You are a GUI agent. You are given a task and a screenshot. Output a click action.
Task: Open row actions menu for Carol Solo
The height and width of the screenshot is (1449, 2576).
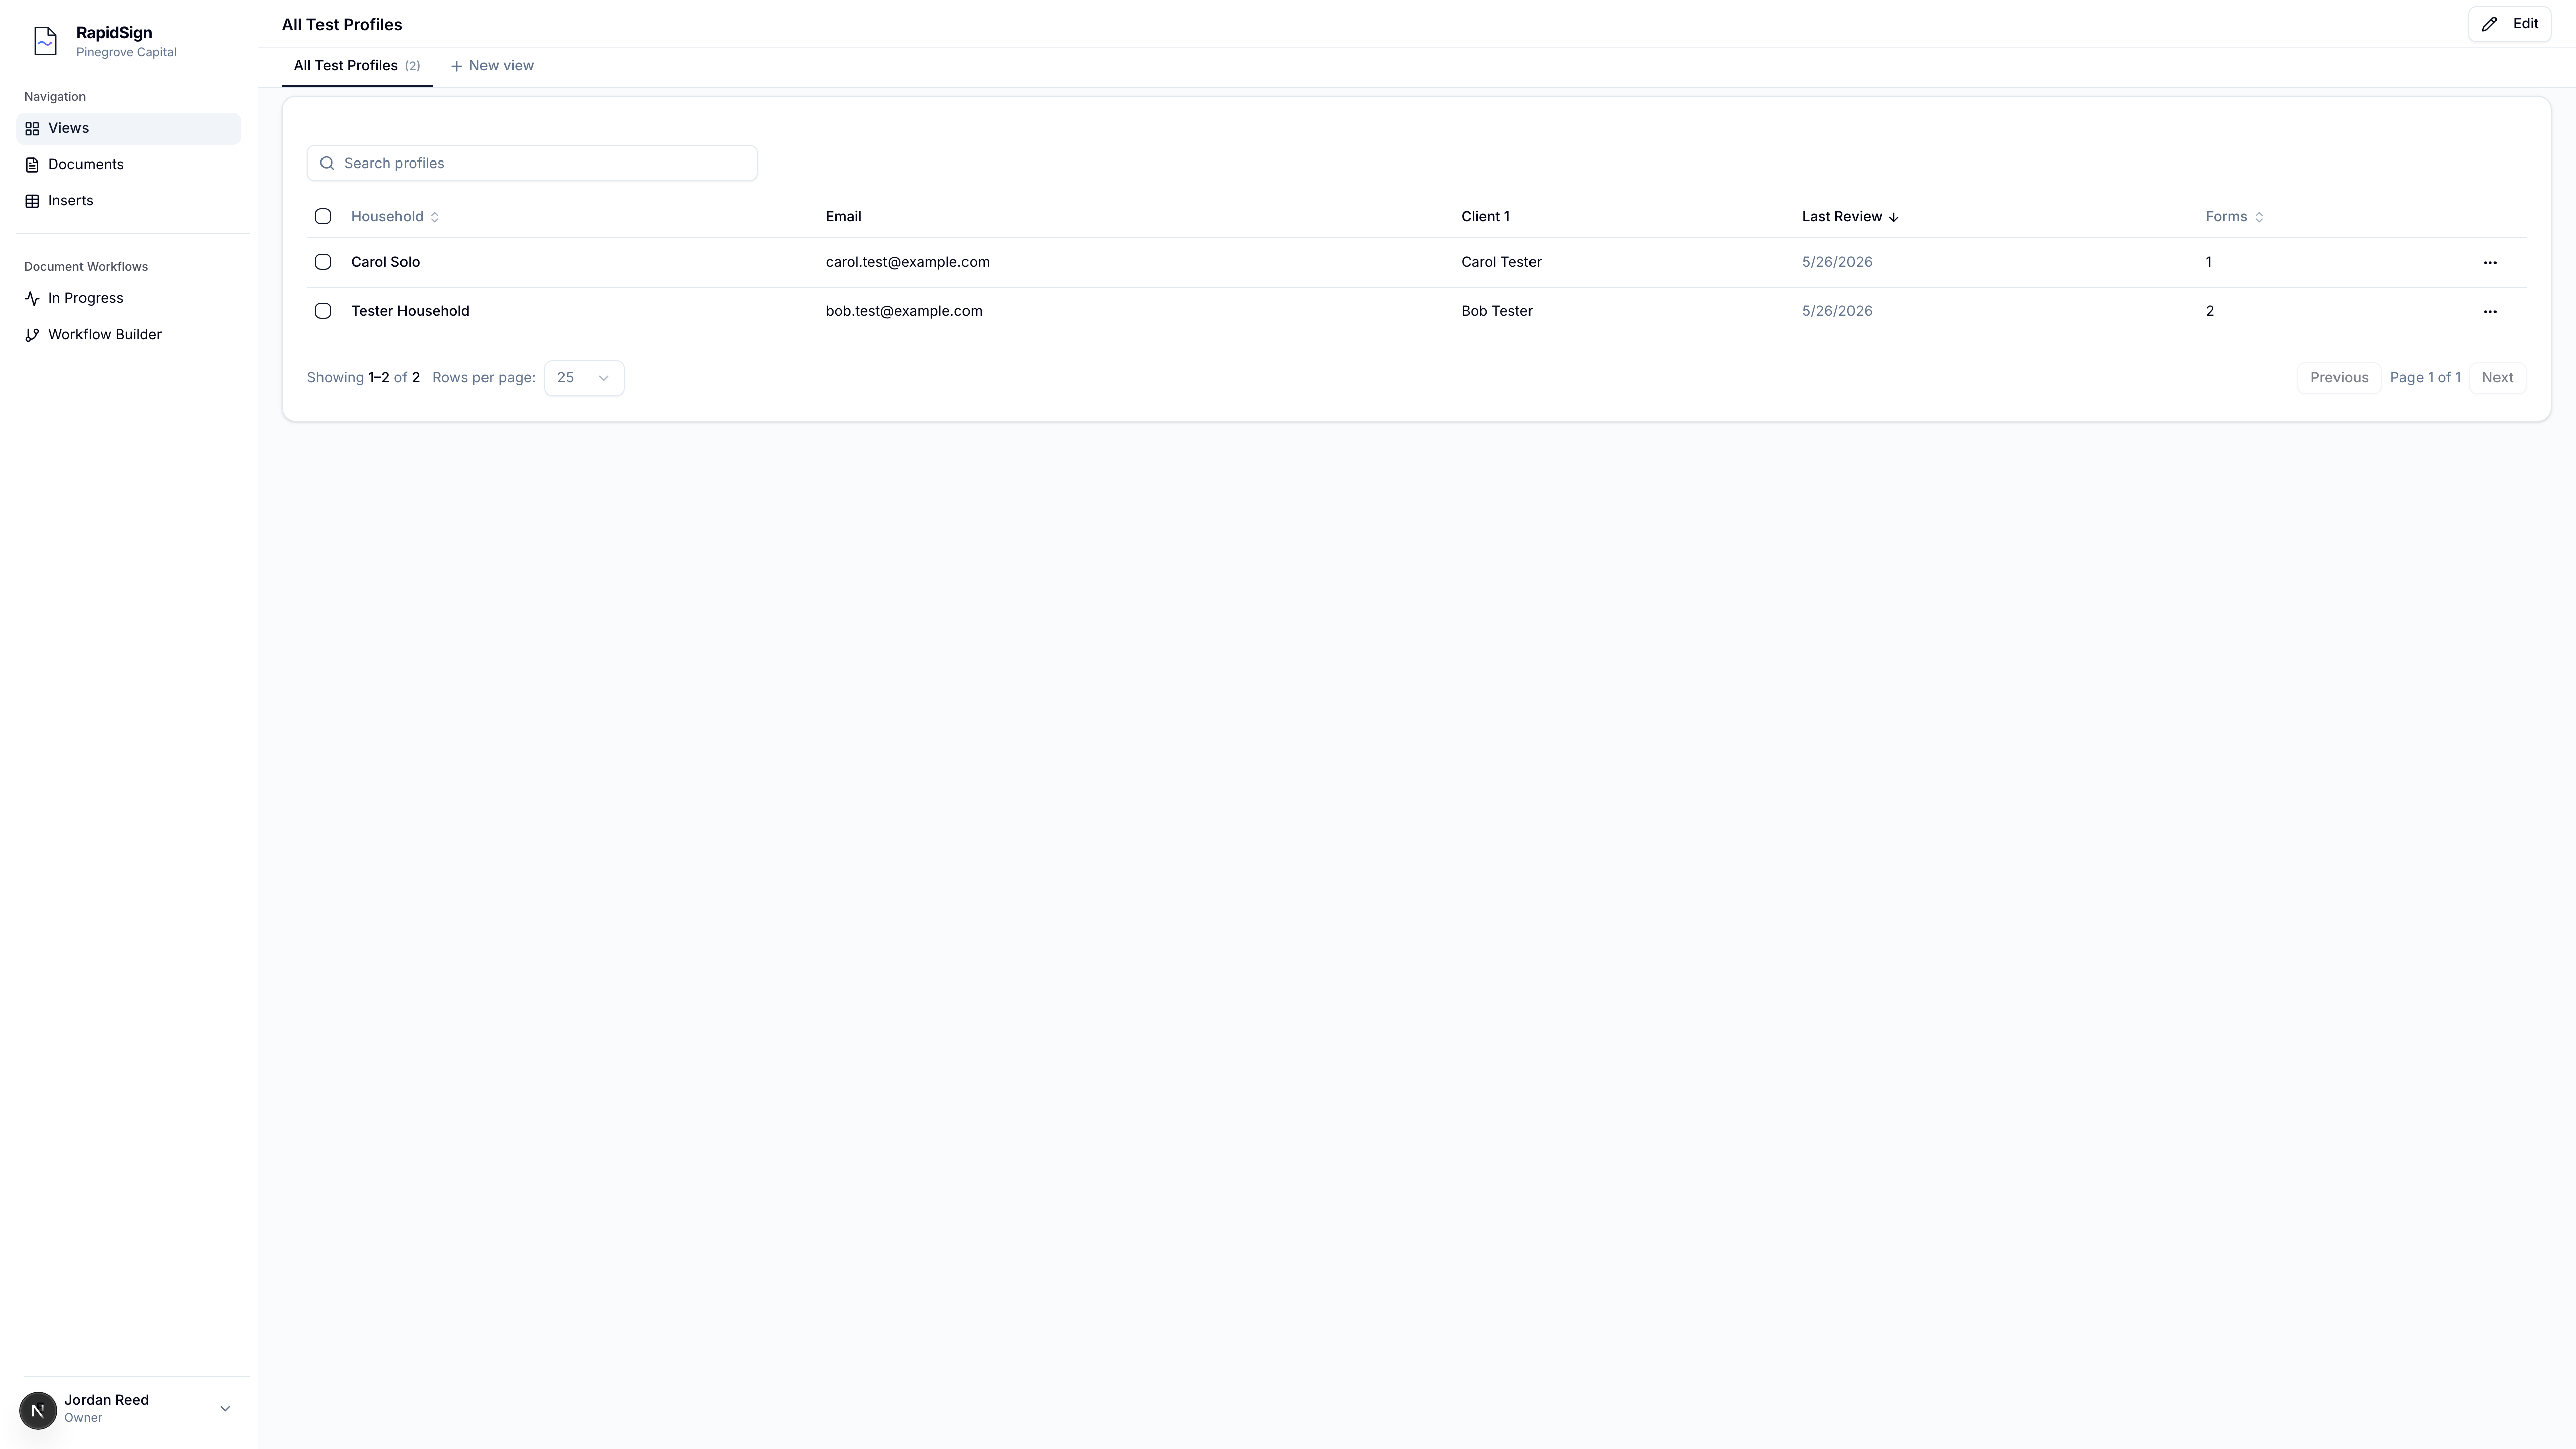pos(2490,263)
